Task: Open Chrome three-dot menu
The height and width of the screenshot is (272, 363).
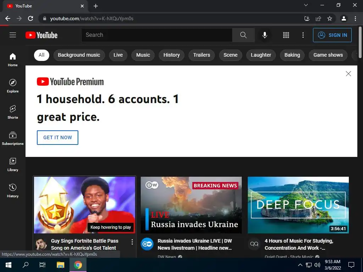Action: pyautogui.click(x=355, y=18)
